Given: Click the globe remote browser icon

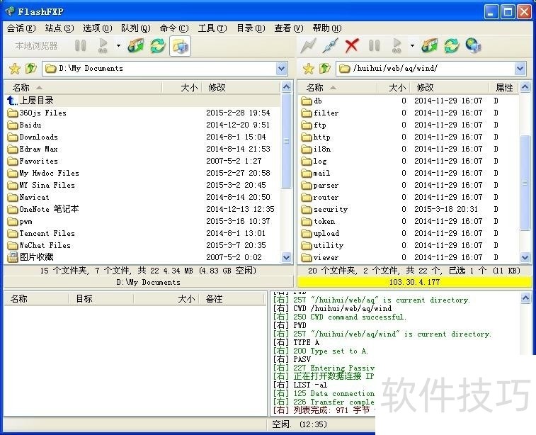Looking at the screenshot, I should tap(474, 45).
